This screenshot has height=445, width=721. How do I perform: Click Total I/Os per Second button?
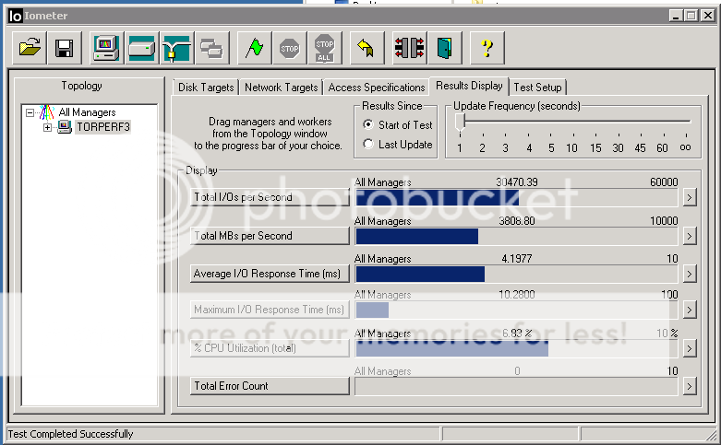click(x=270, y=197)
